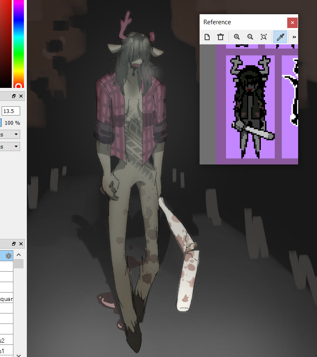Select the layer ending in 's2'
317x357 pixels.
6,340
